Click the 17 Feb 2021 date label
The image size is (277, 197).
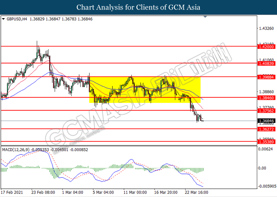(x=12, y=192)
